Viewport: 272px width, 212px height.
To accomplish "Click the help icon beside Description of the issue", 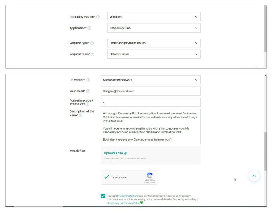I will tap(81, 115).
